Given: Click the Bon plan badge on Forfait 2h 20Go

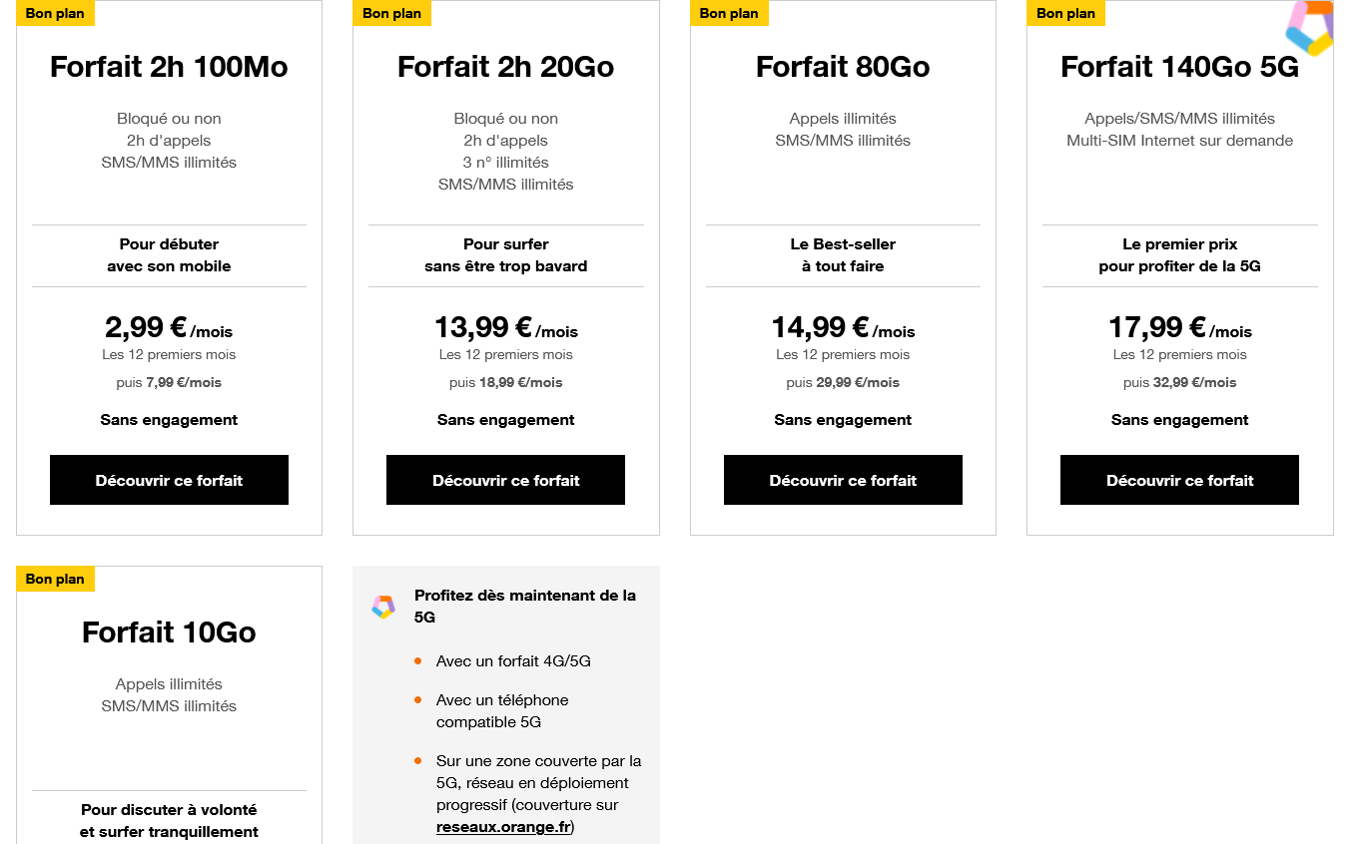Looking at the screenshot, I should click(391, 13).
